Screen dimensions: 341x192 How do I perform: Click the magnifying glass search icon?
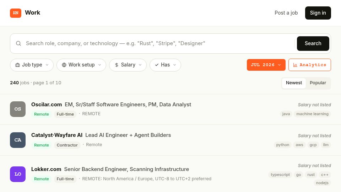tap(18, 43)
